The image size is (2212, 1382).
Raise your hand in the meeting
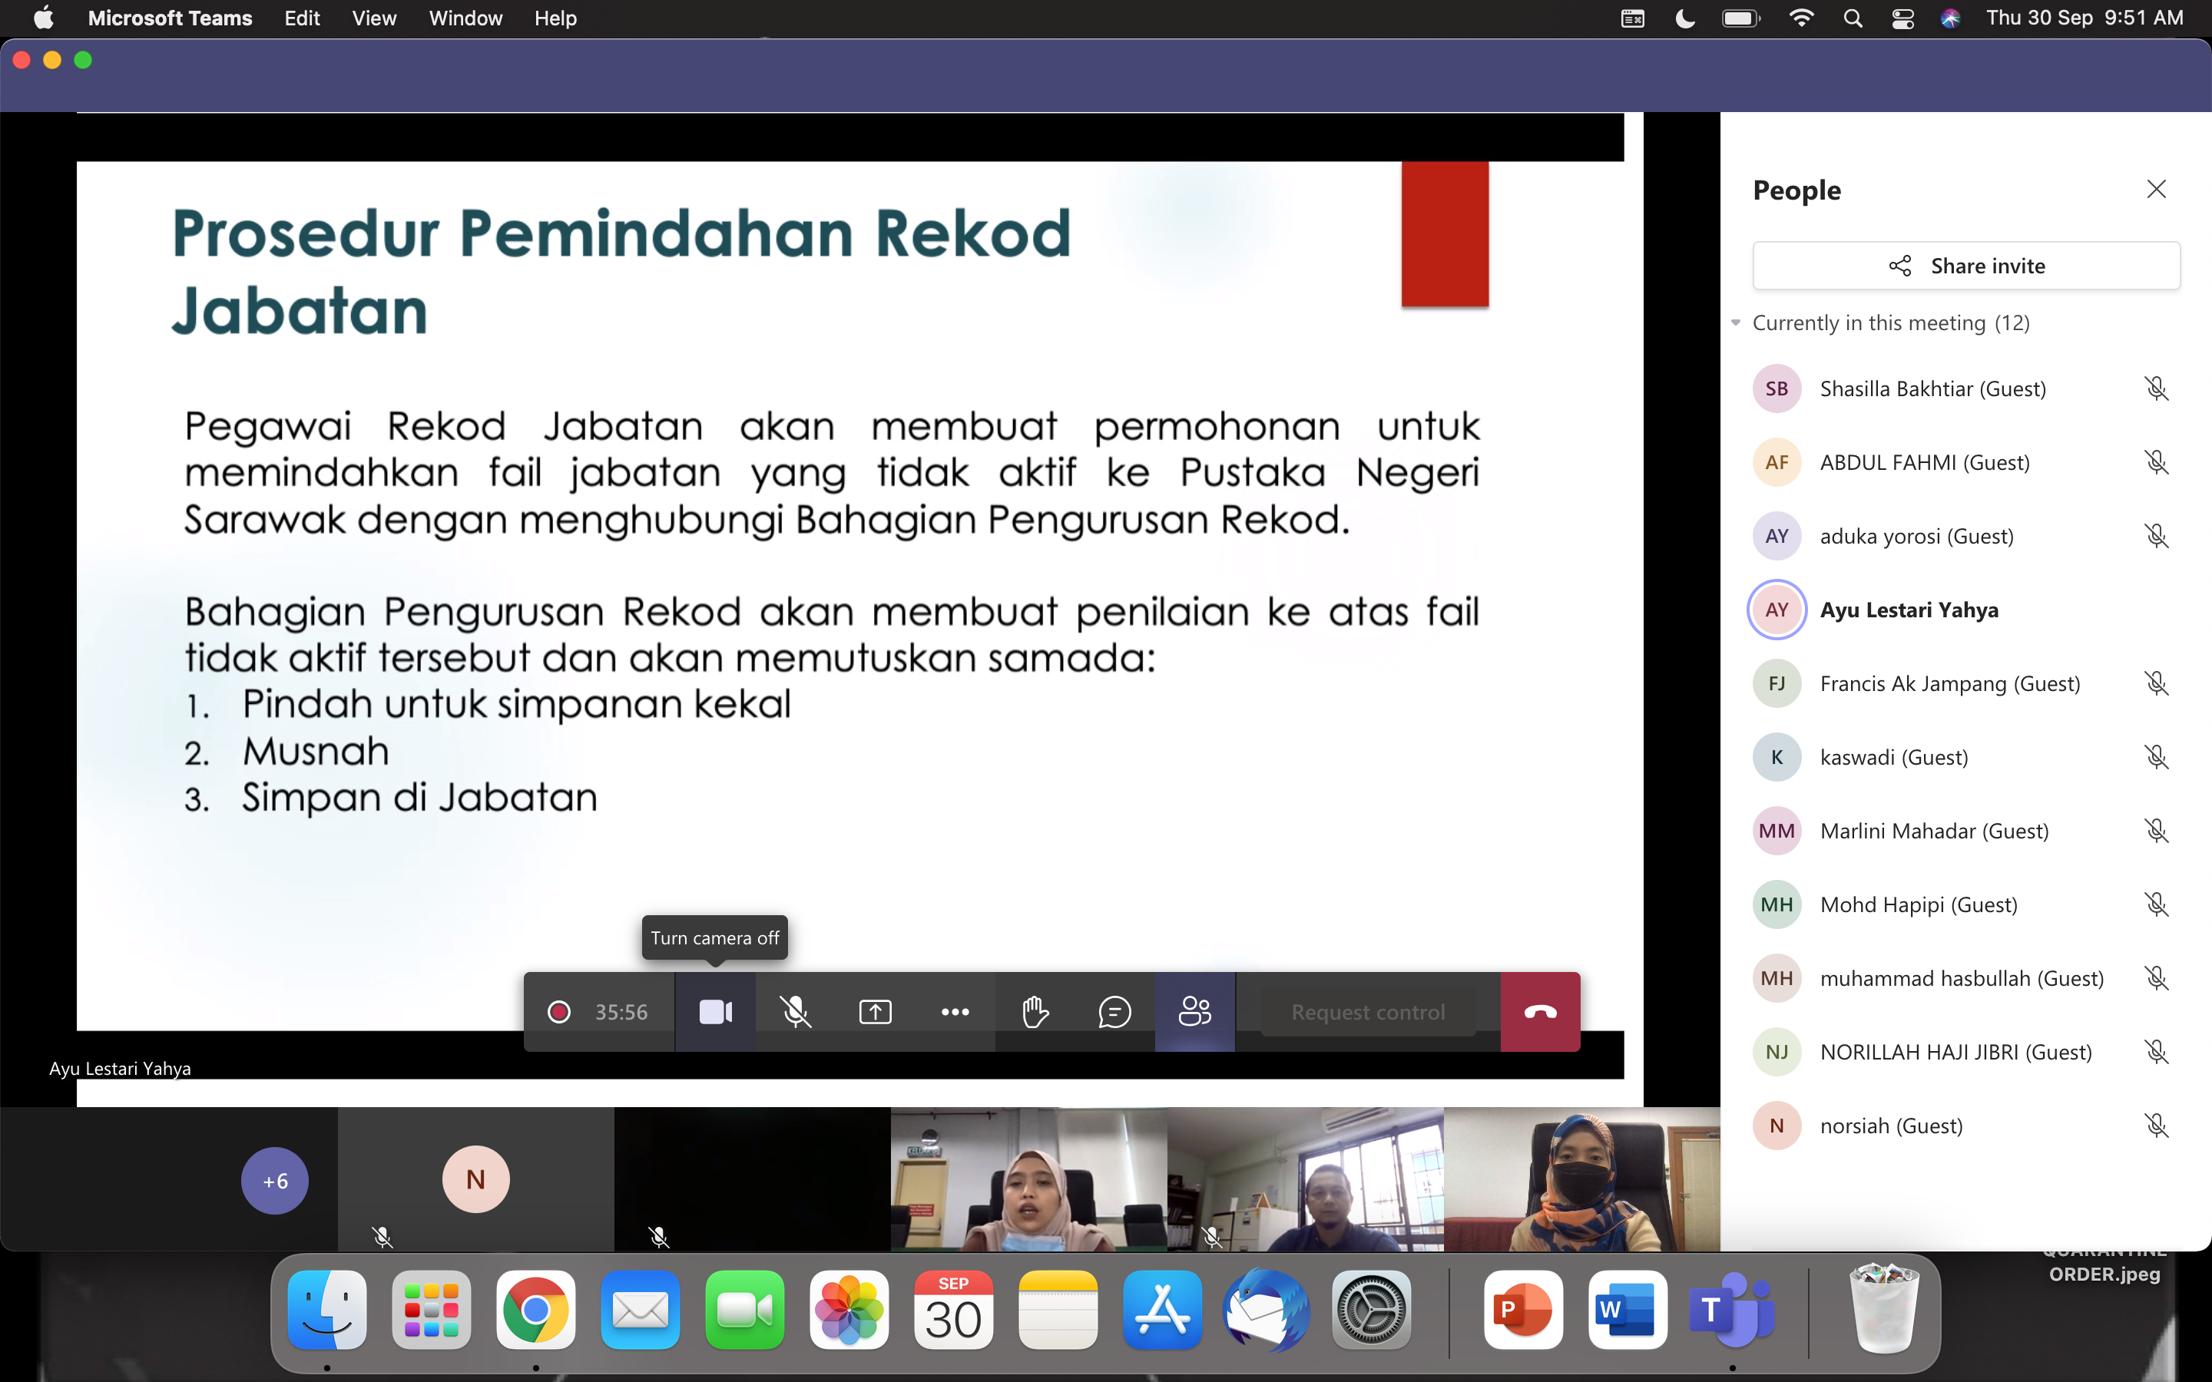(x=1035, y=1012)
